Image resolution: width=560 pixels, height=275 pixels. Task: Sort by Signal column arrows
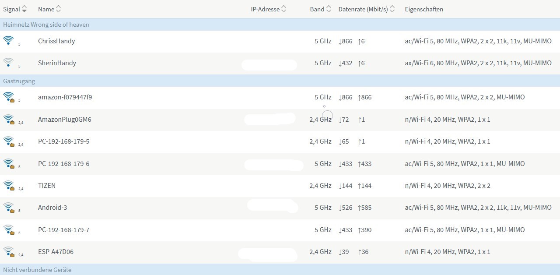pyautogui.click(x=24, y=9)
